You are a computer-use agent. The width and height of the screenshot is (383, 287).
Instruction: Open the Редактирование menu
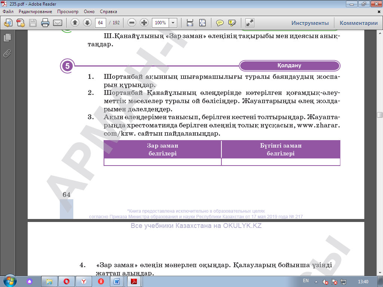[36, 12]
